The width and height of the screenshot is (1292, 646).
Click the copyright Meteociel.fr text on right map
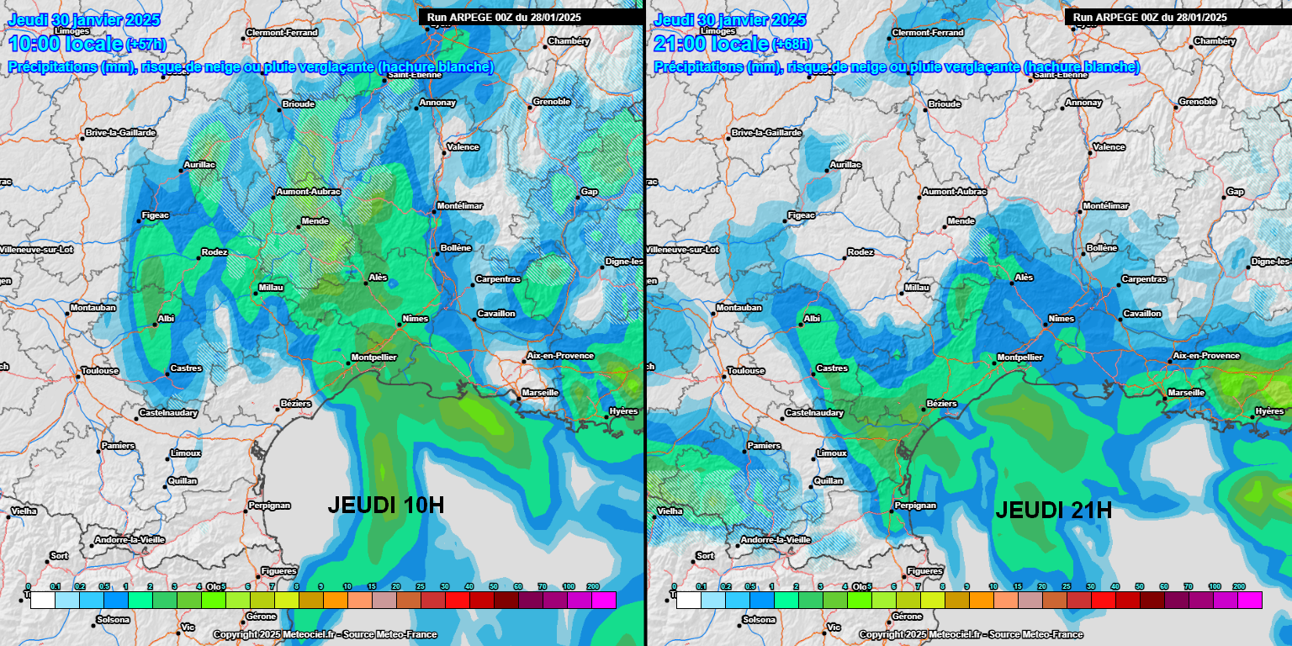pos(971,634)
